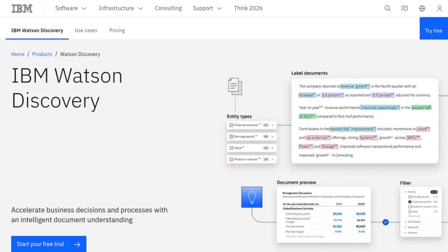Click the Try free button
The image size is (448, 252).
point(434,29)
